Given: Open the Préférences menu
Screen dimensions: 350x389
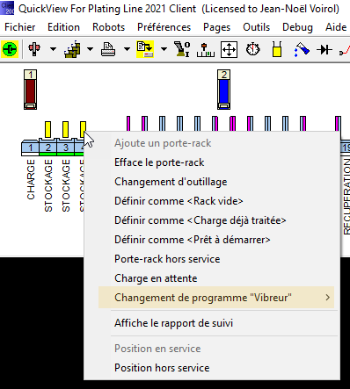Looking at the screenshot, I should (164, 27).
